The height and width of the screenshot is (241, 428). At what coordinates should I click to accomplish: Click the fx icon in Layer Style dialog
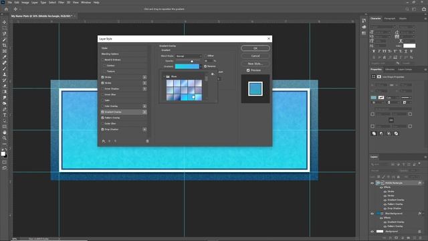[x=104, y=141]
